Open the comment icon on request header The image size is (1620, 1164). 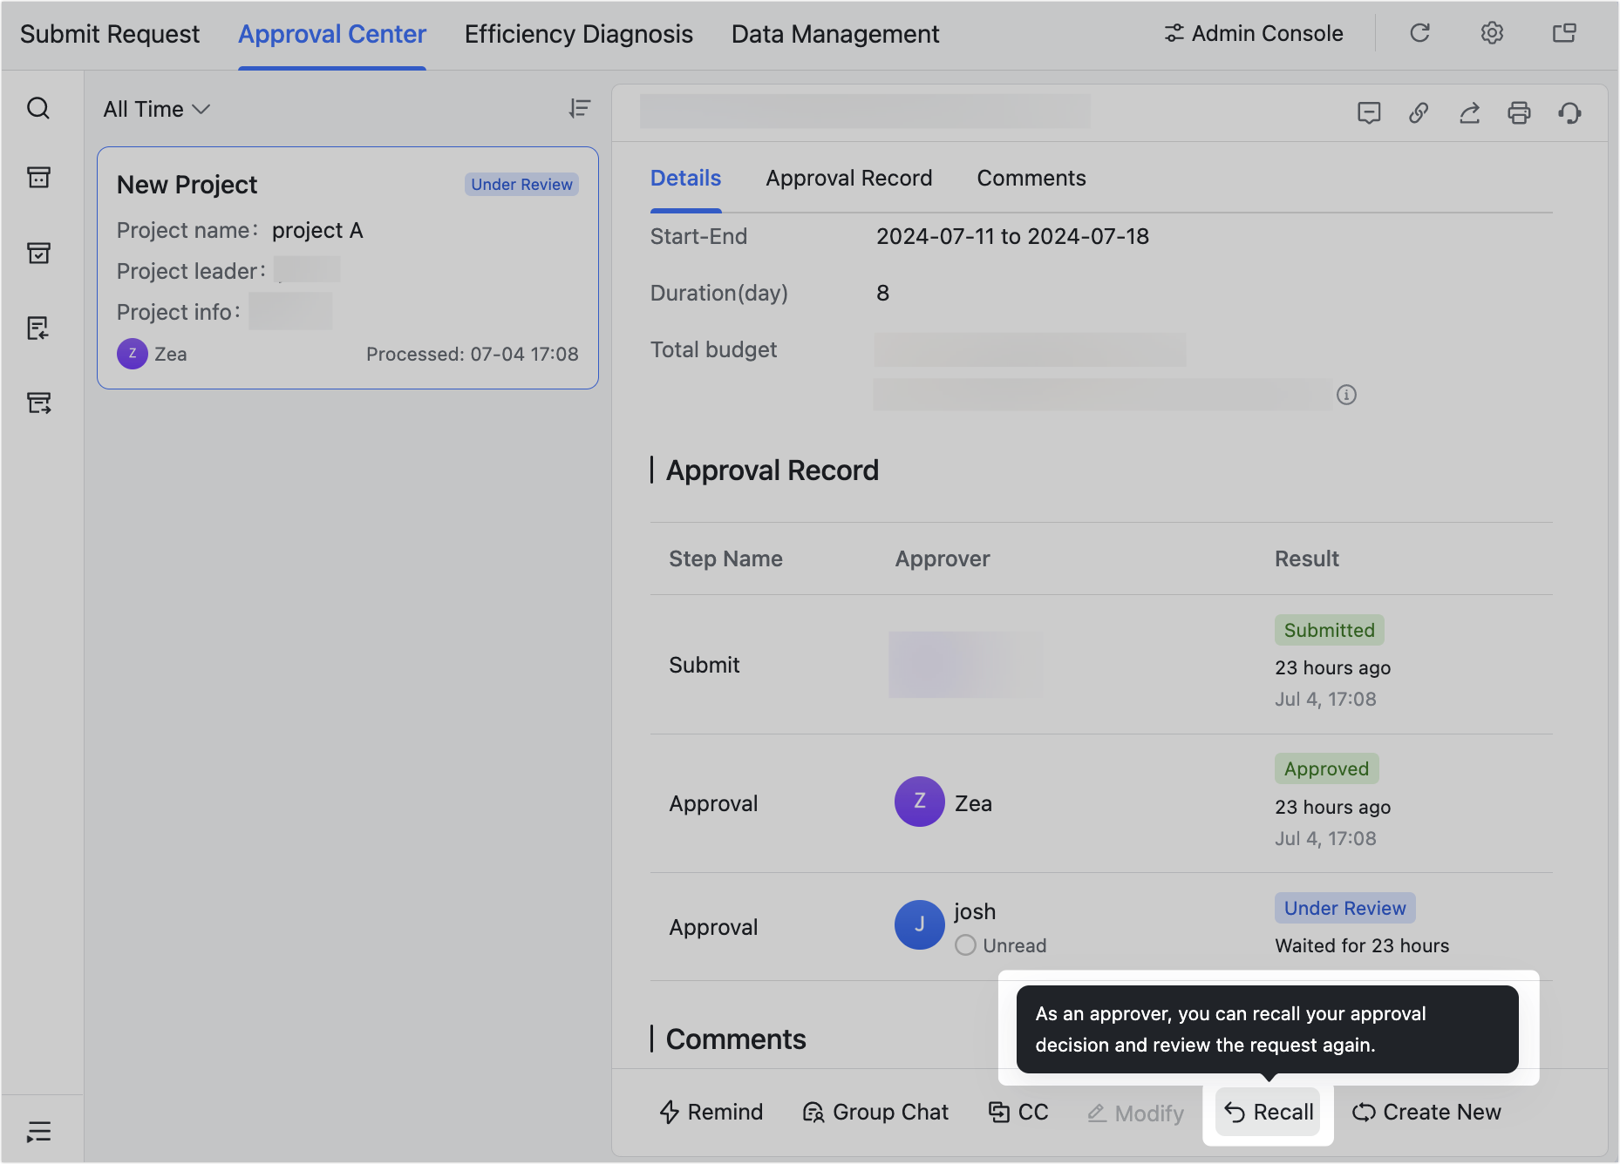coord(1369,112)
